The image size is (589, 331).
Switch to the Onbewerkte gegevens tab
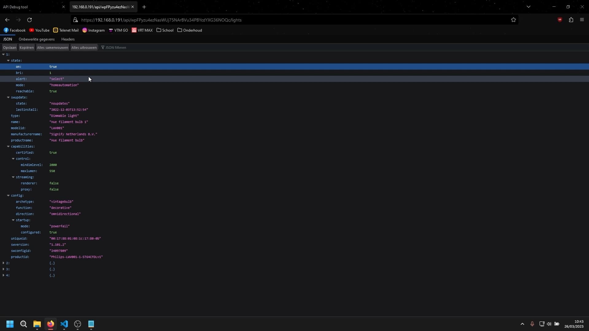pyautogui.click(x=37, y=39)
